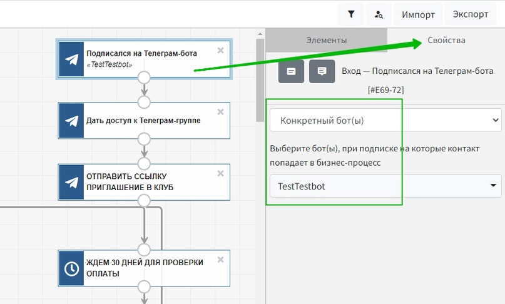Click the first gray note icon button

[x=291, y=71]
